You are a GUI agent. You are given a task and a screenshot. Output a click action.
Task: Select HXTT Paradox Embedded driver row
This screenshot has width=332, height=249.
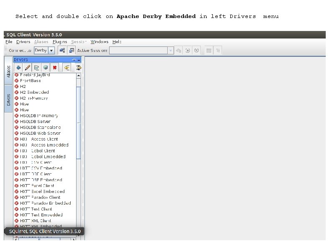point(45,203)
